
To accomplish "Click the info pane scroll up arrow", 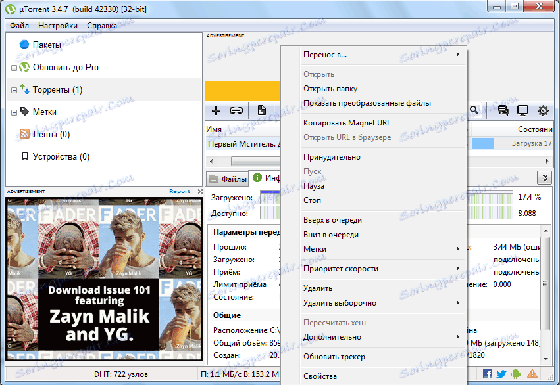I will (x=546, y=229).
